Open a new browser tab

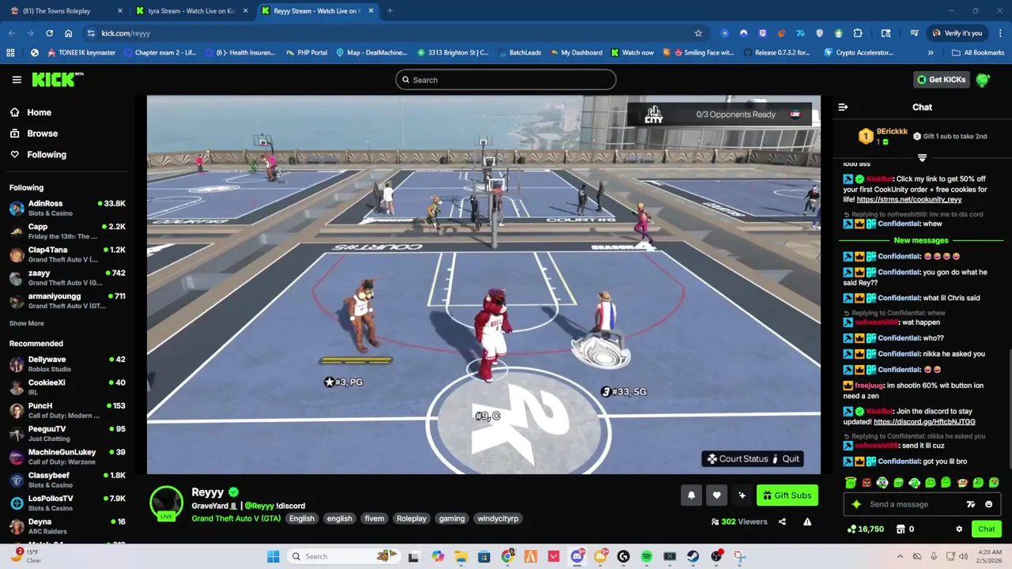(x=390, y=11)
